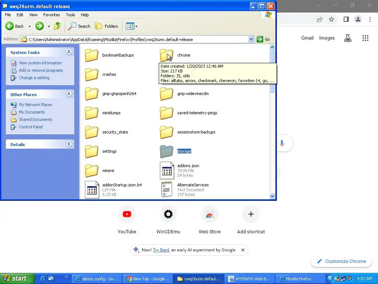Open Control Panel link
Image resolution: width=378 pixels, height=284 pixels.
point(31,127)
